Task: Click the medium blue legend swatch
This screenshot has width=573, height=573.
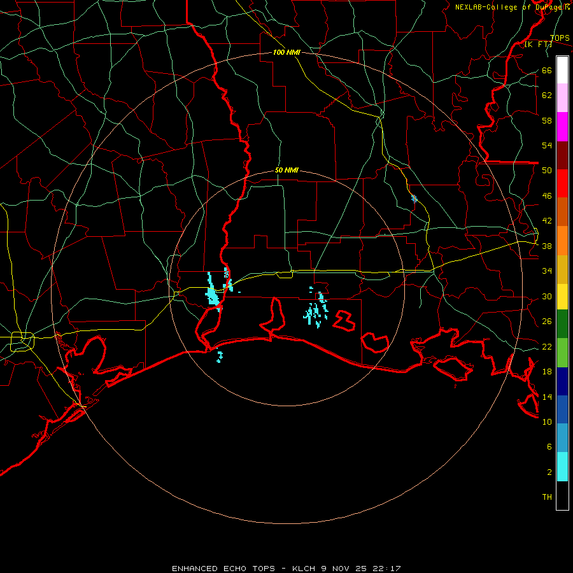Action: pos(562,409)
